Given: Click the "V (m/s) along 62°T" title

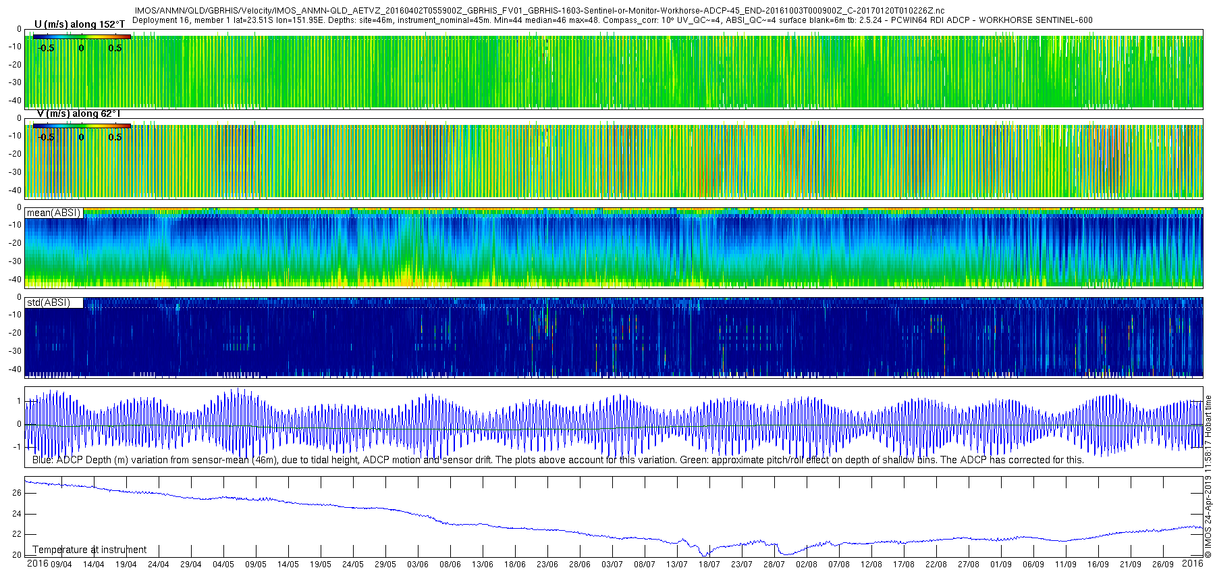Looking at the screenshot, I should click(x=78, y=113).
